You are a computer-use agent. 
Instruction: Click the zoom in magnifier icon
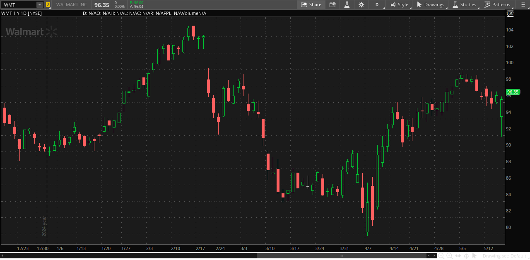450,256
